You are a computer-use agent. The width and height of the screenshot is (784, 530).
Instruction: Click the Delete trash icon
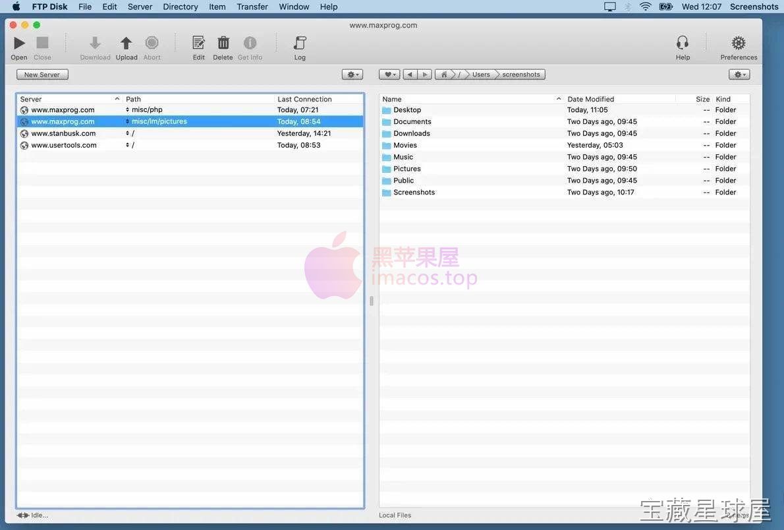coord(223,43)
